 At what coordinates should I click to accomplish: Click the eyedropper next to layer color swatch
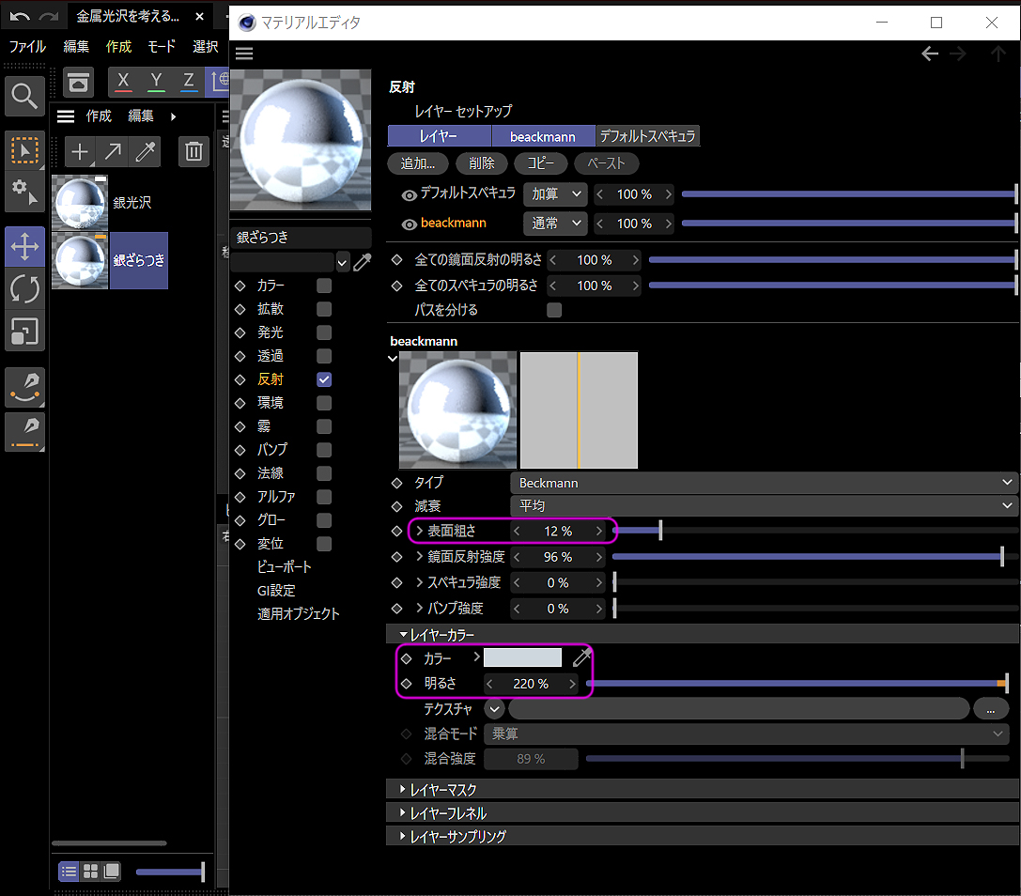click(582, 658)
